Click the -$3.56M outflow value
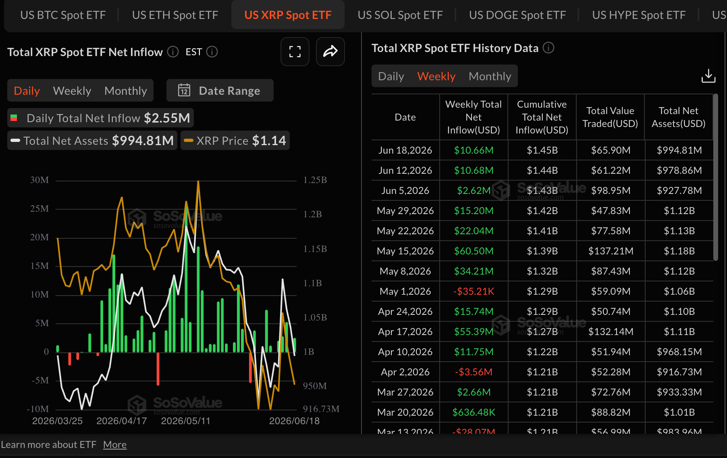727x458 pixels. tap(474, 372)
